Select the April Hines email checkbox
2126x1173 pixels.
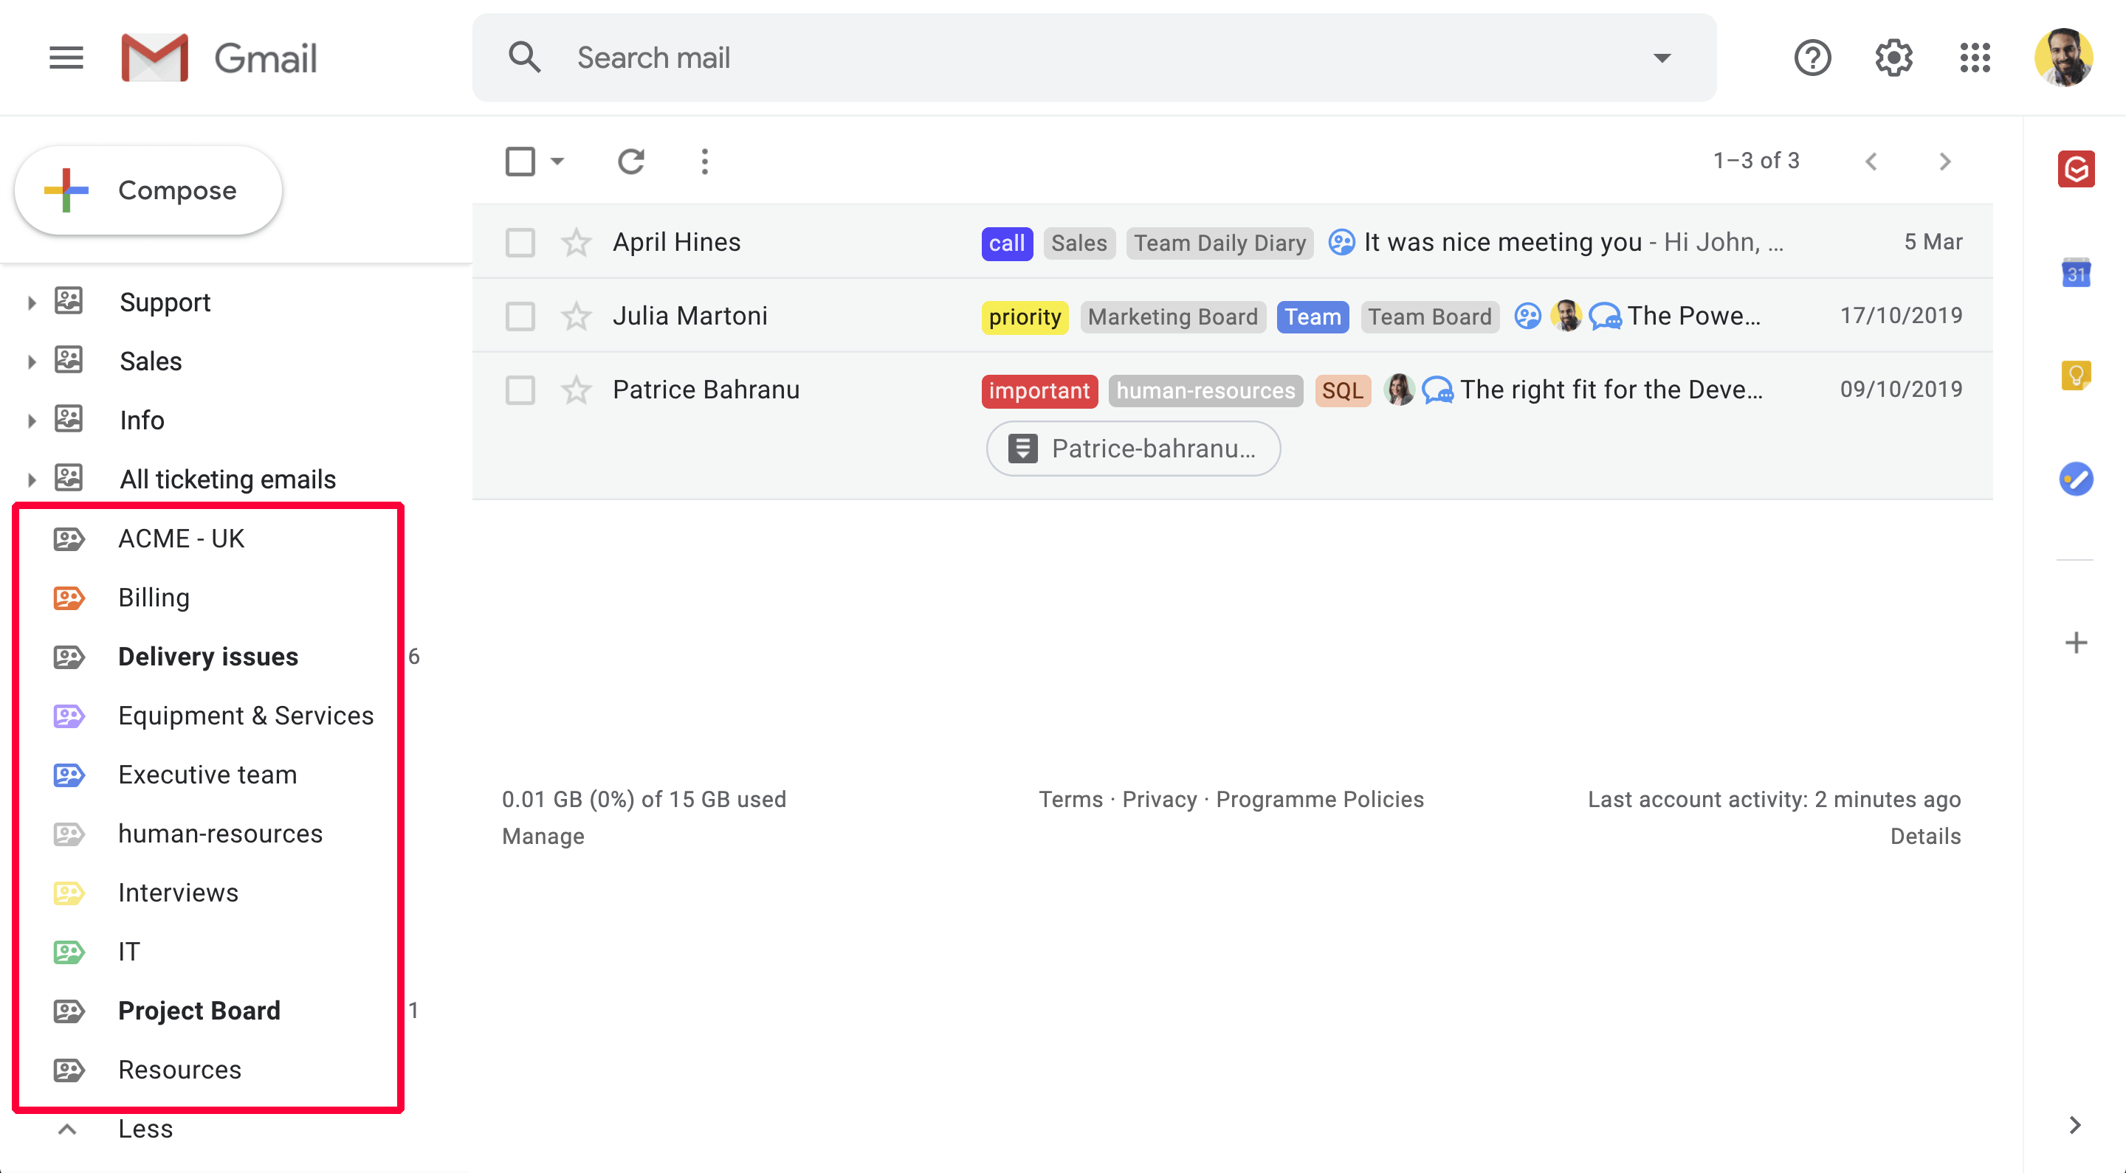(520, 243)
